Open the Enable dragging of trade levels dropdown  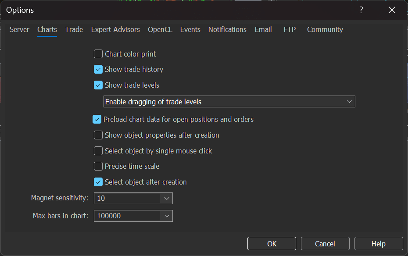click(349, 102)
